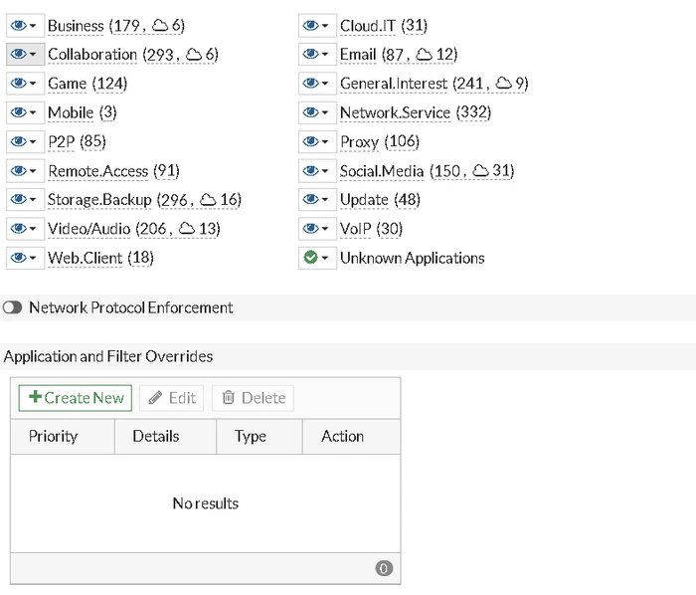Screen dimensions: 696x595
Task: Open action dropdown for Email category
Action: (317, 54)
